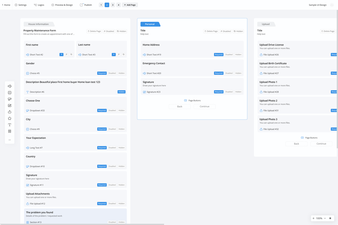Pick the Dropdown field tool in sidebar
This screenshot has width=338, height=225.
point(10,99)
